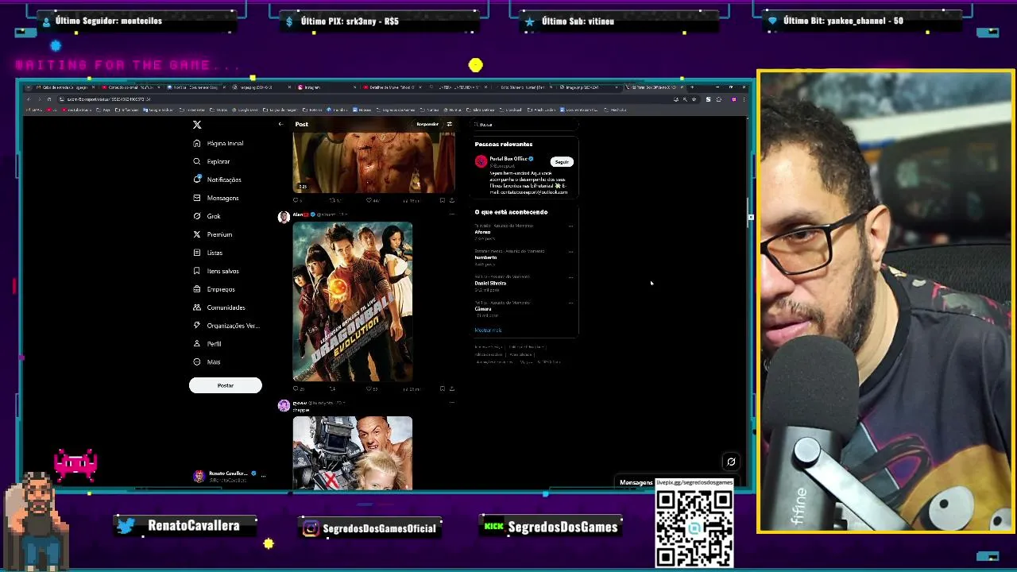Reload the page in the browser
Viewport: 1017px width, 572px height.
point(49,99)
